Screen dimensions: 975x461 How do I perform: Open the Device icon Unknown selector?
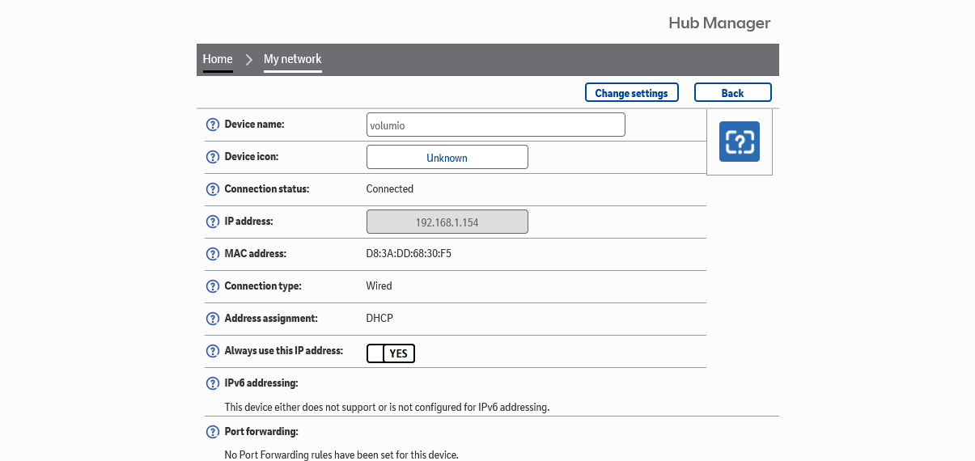[447, 157]
